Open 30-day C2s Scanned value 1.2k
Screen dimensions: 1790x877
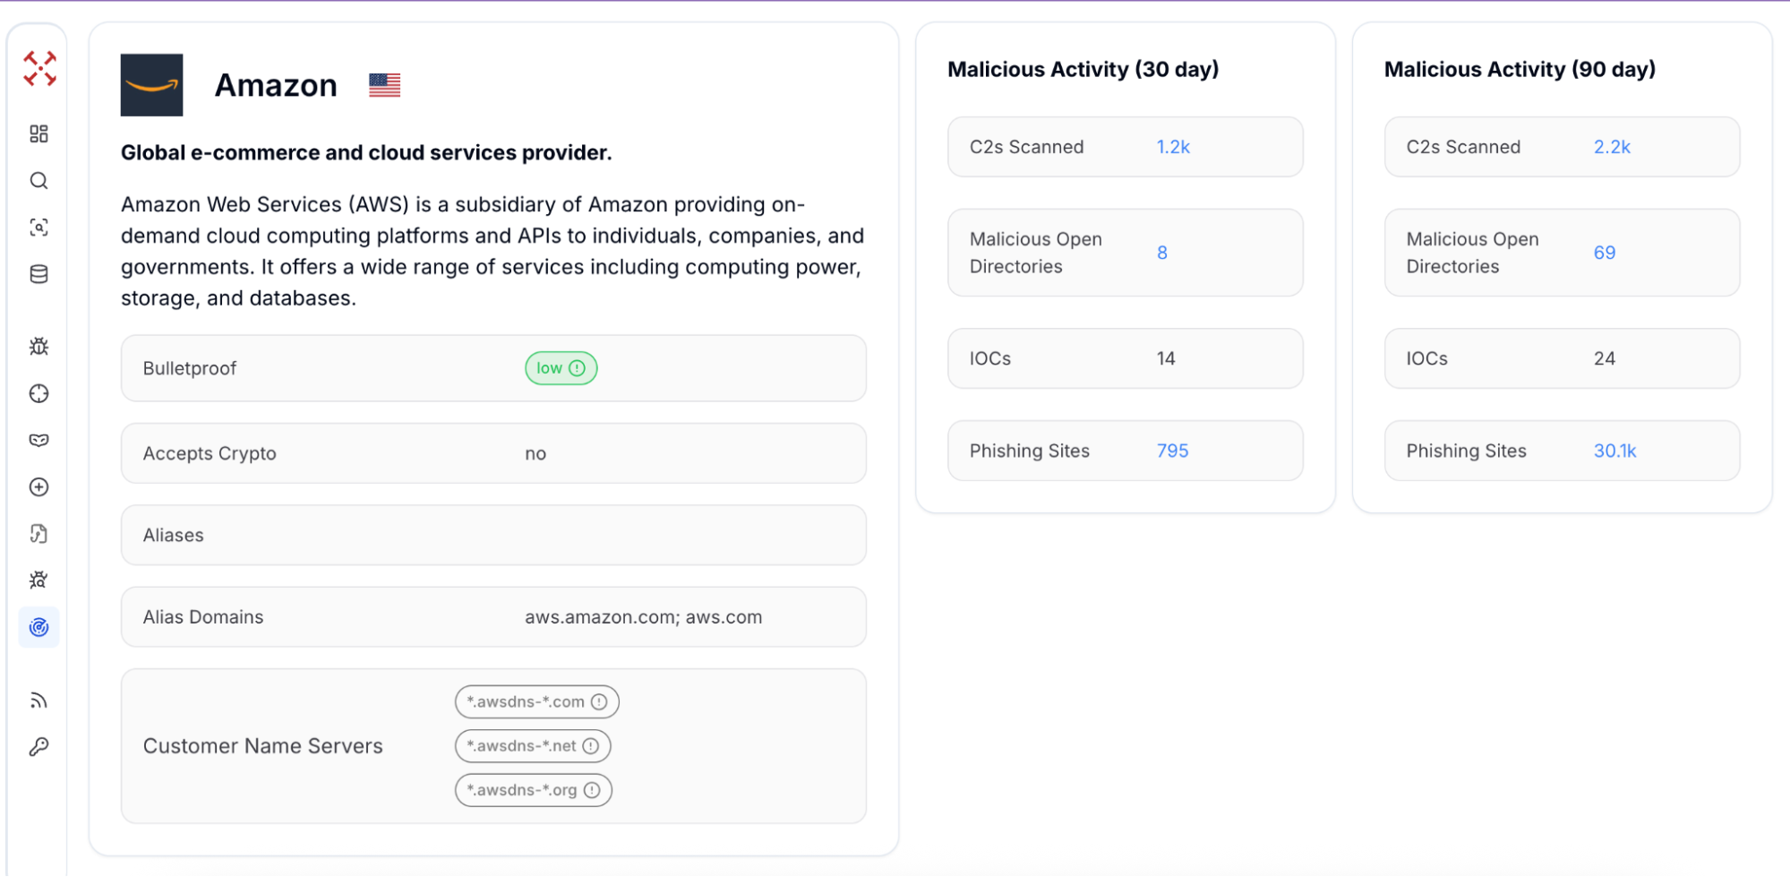1173,147
